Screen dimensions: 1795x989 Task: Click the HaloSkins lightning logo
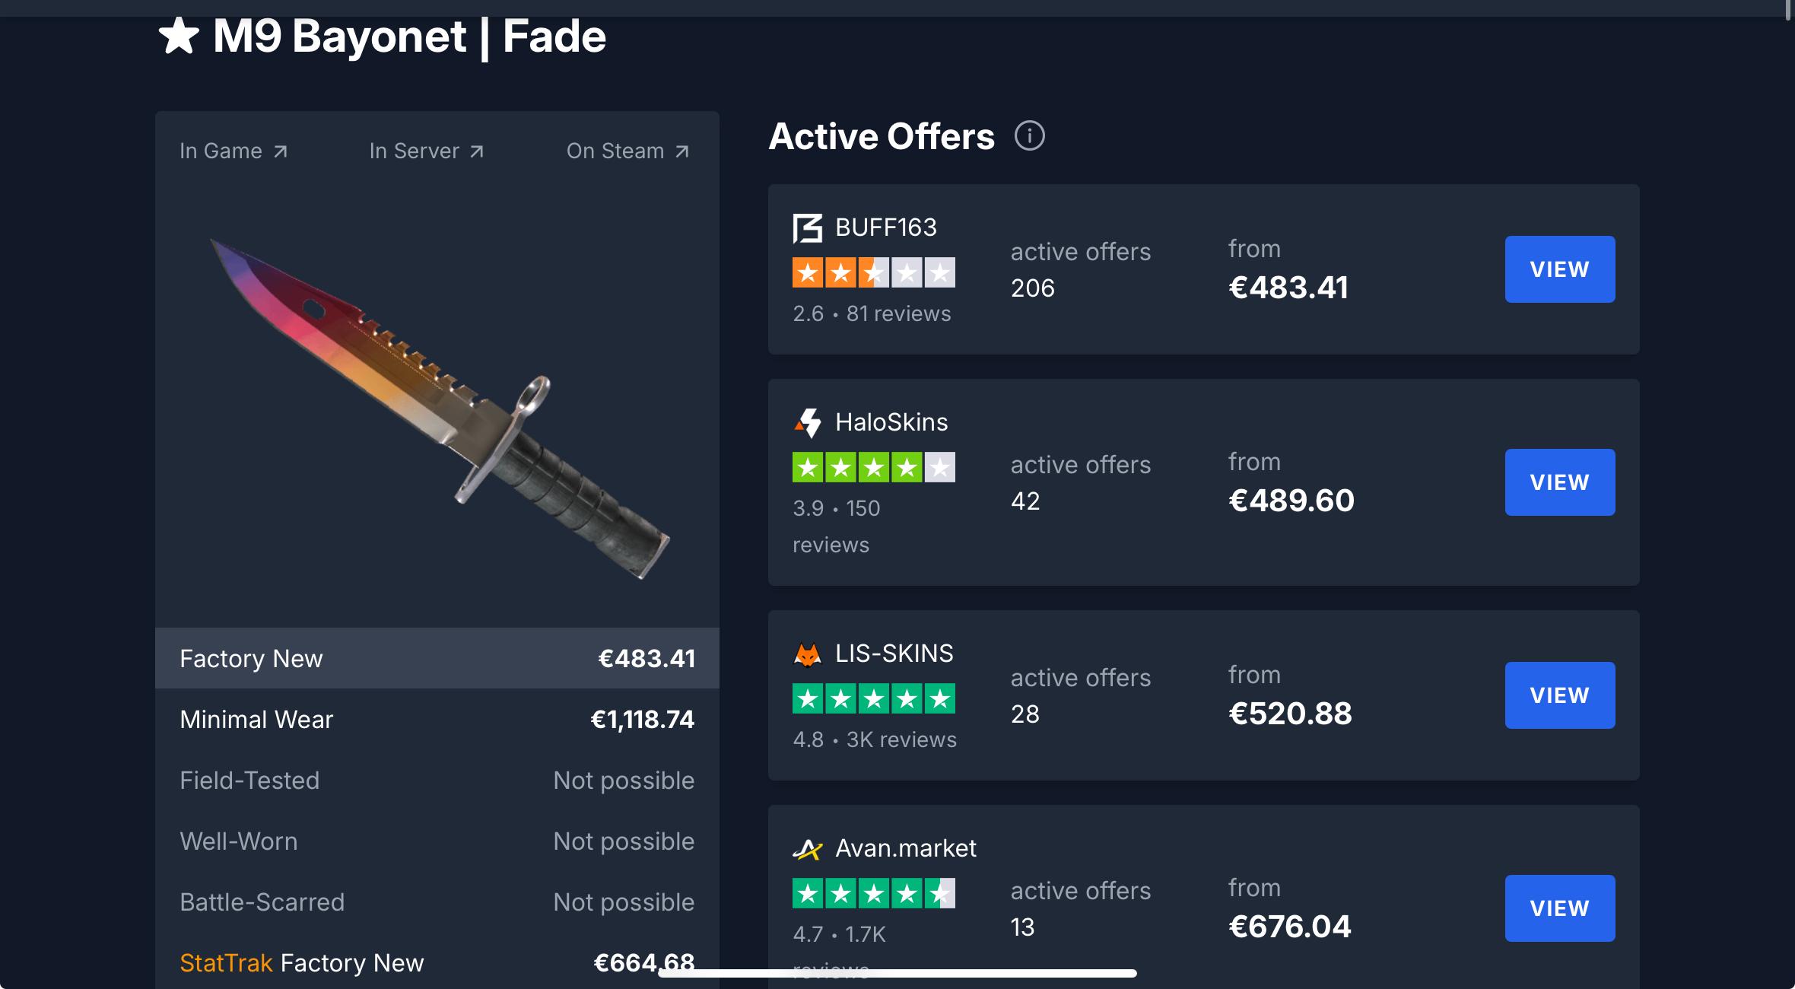click(808, 422)
